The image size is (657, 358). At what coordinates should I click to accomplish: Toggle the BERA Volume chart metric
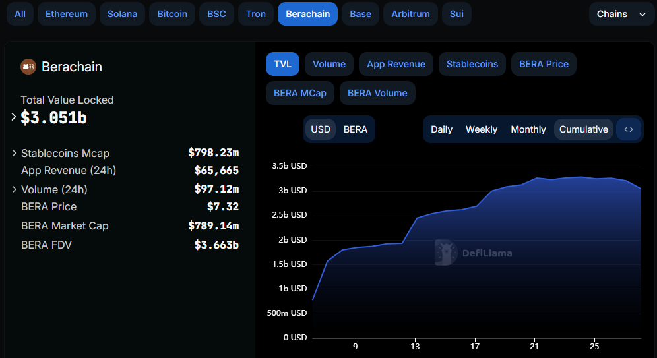377,93
